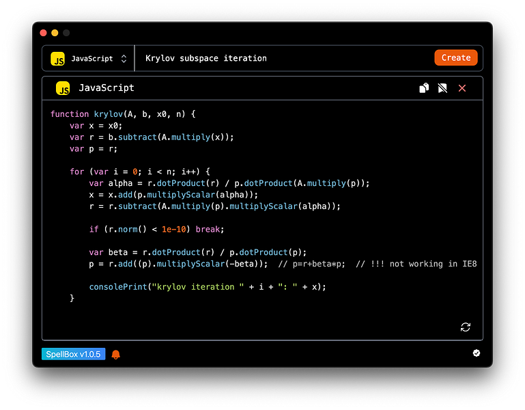The width and height of the screenshot is (525, 410).
Task: Click the up-down chevron in language selector
Action: (124, 59)
